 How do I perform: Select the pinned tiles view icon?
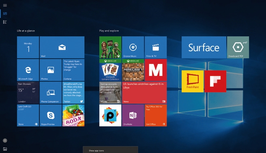pos(5,13)
